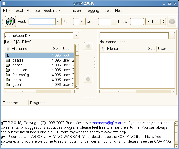Image resolution: width=179 pixels, height=149 pixels.
Task: Open the Remote menu
Action: click(x=33, y=11)
